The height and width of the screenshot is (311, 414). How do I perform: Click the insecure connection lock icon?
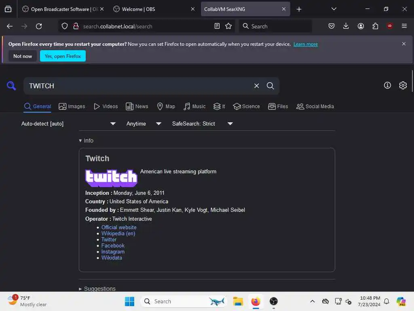click(76, 26)
